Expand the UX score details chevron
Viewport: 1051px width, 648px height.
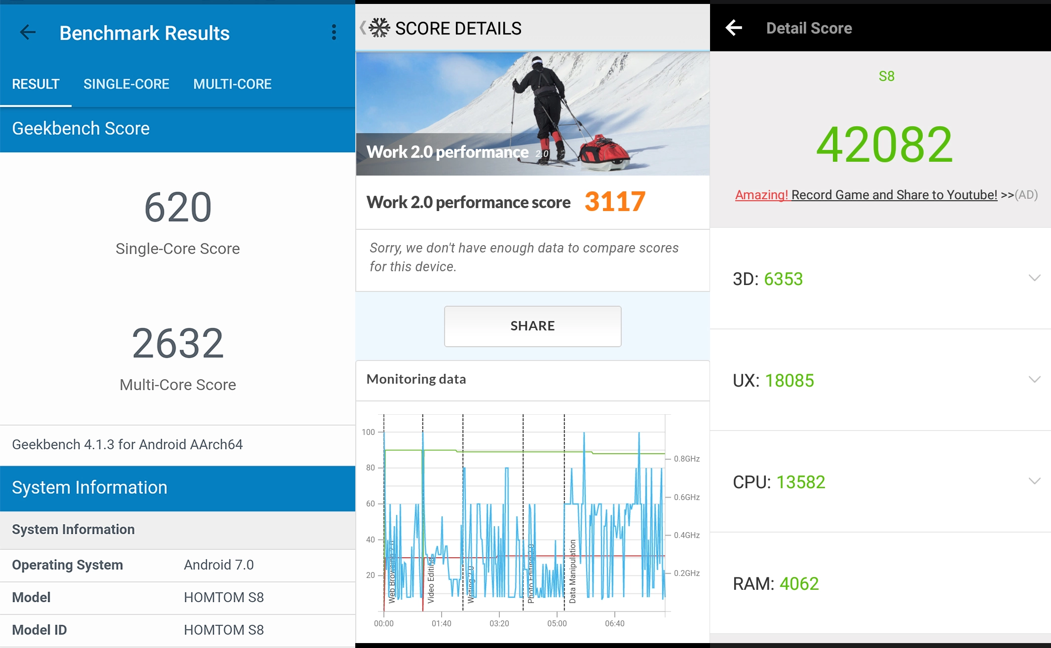1035,380
